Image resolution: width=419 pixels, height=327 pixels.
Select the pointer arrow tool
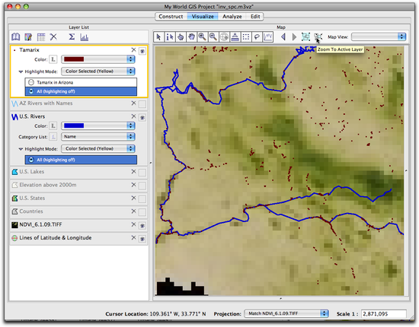pos(158,37)
